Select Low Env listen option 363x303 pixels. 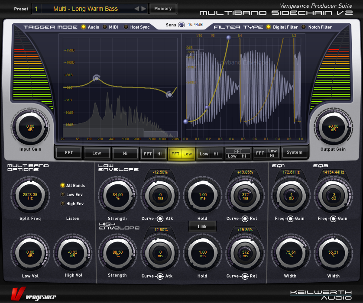click(x=63, y=194)
